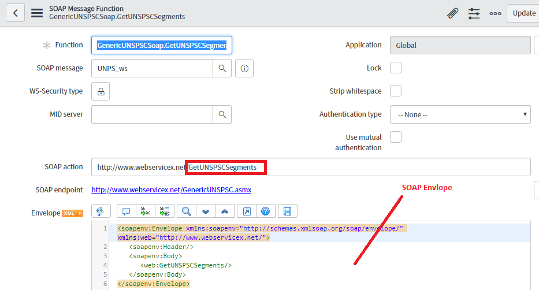Open the hamburger context menu

37,13
